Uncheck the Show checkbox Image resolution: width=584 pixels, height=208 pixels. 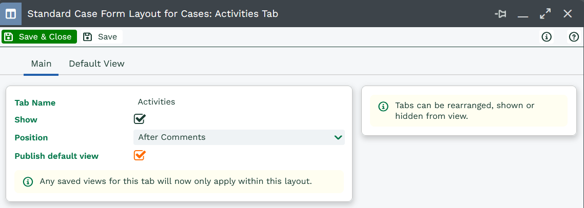pos(140,119)
